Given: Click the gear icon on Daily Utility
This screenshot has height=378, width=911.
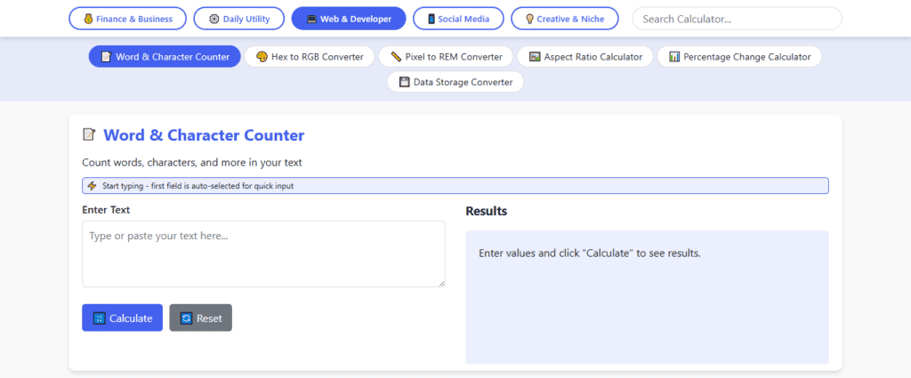Looking at the screenshot, I should tap(214, 20).
